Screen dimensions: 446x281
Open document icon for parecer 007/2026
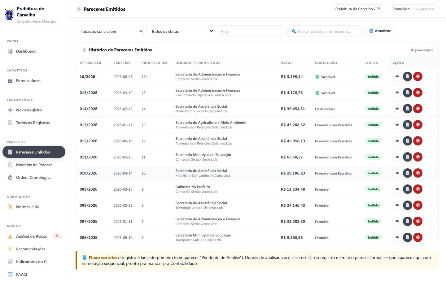coord(407,221)
